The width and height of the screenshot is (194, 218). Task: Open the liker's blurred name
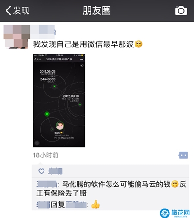point(55,171)
